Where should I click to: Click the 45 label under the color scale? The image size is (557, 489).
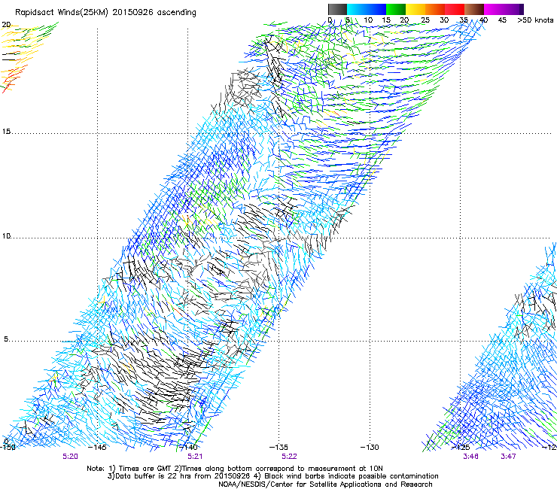pos(502,20)
